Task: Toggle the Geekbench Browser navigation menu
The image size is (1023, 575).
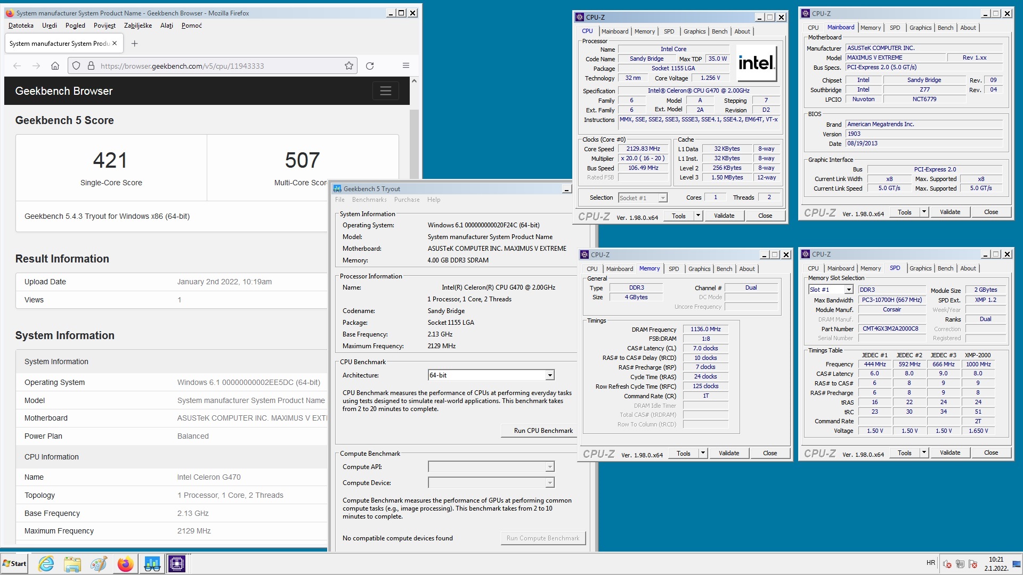Action: 386,91
